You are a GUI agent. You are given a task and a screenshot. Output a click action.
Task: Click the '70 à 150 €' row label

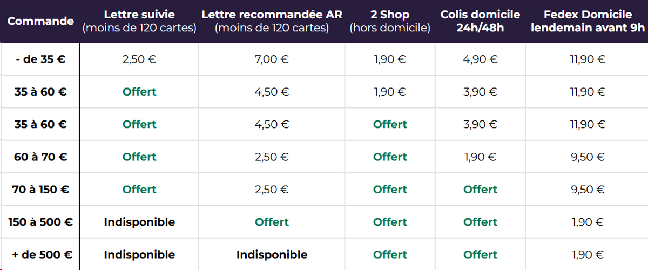click(40, 190)
